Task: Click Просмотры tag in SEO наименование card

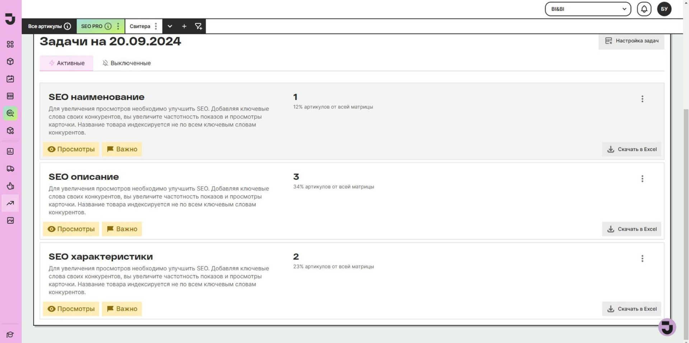Action: click(x=71, y=149)
